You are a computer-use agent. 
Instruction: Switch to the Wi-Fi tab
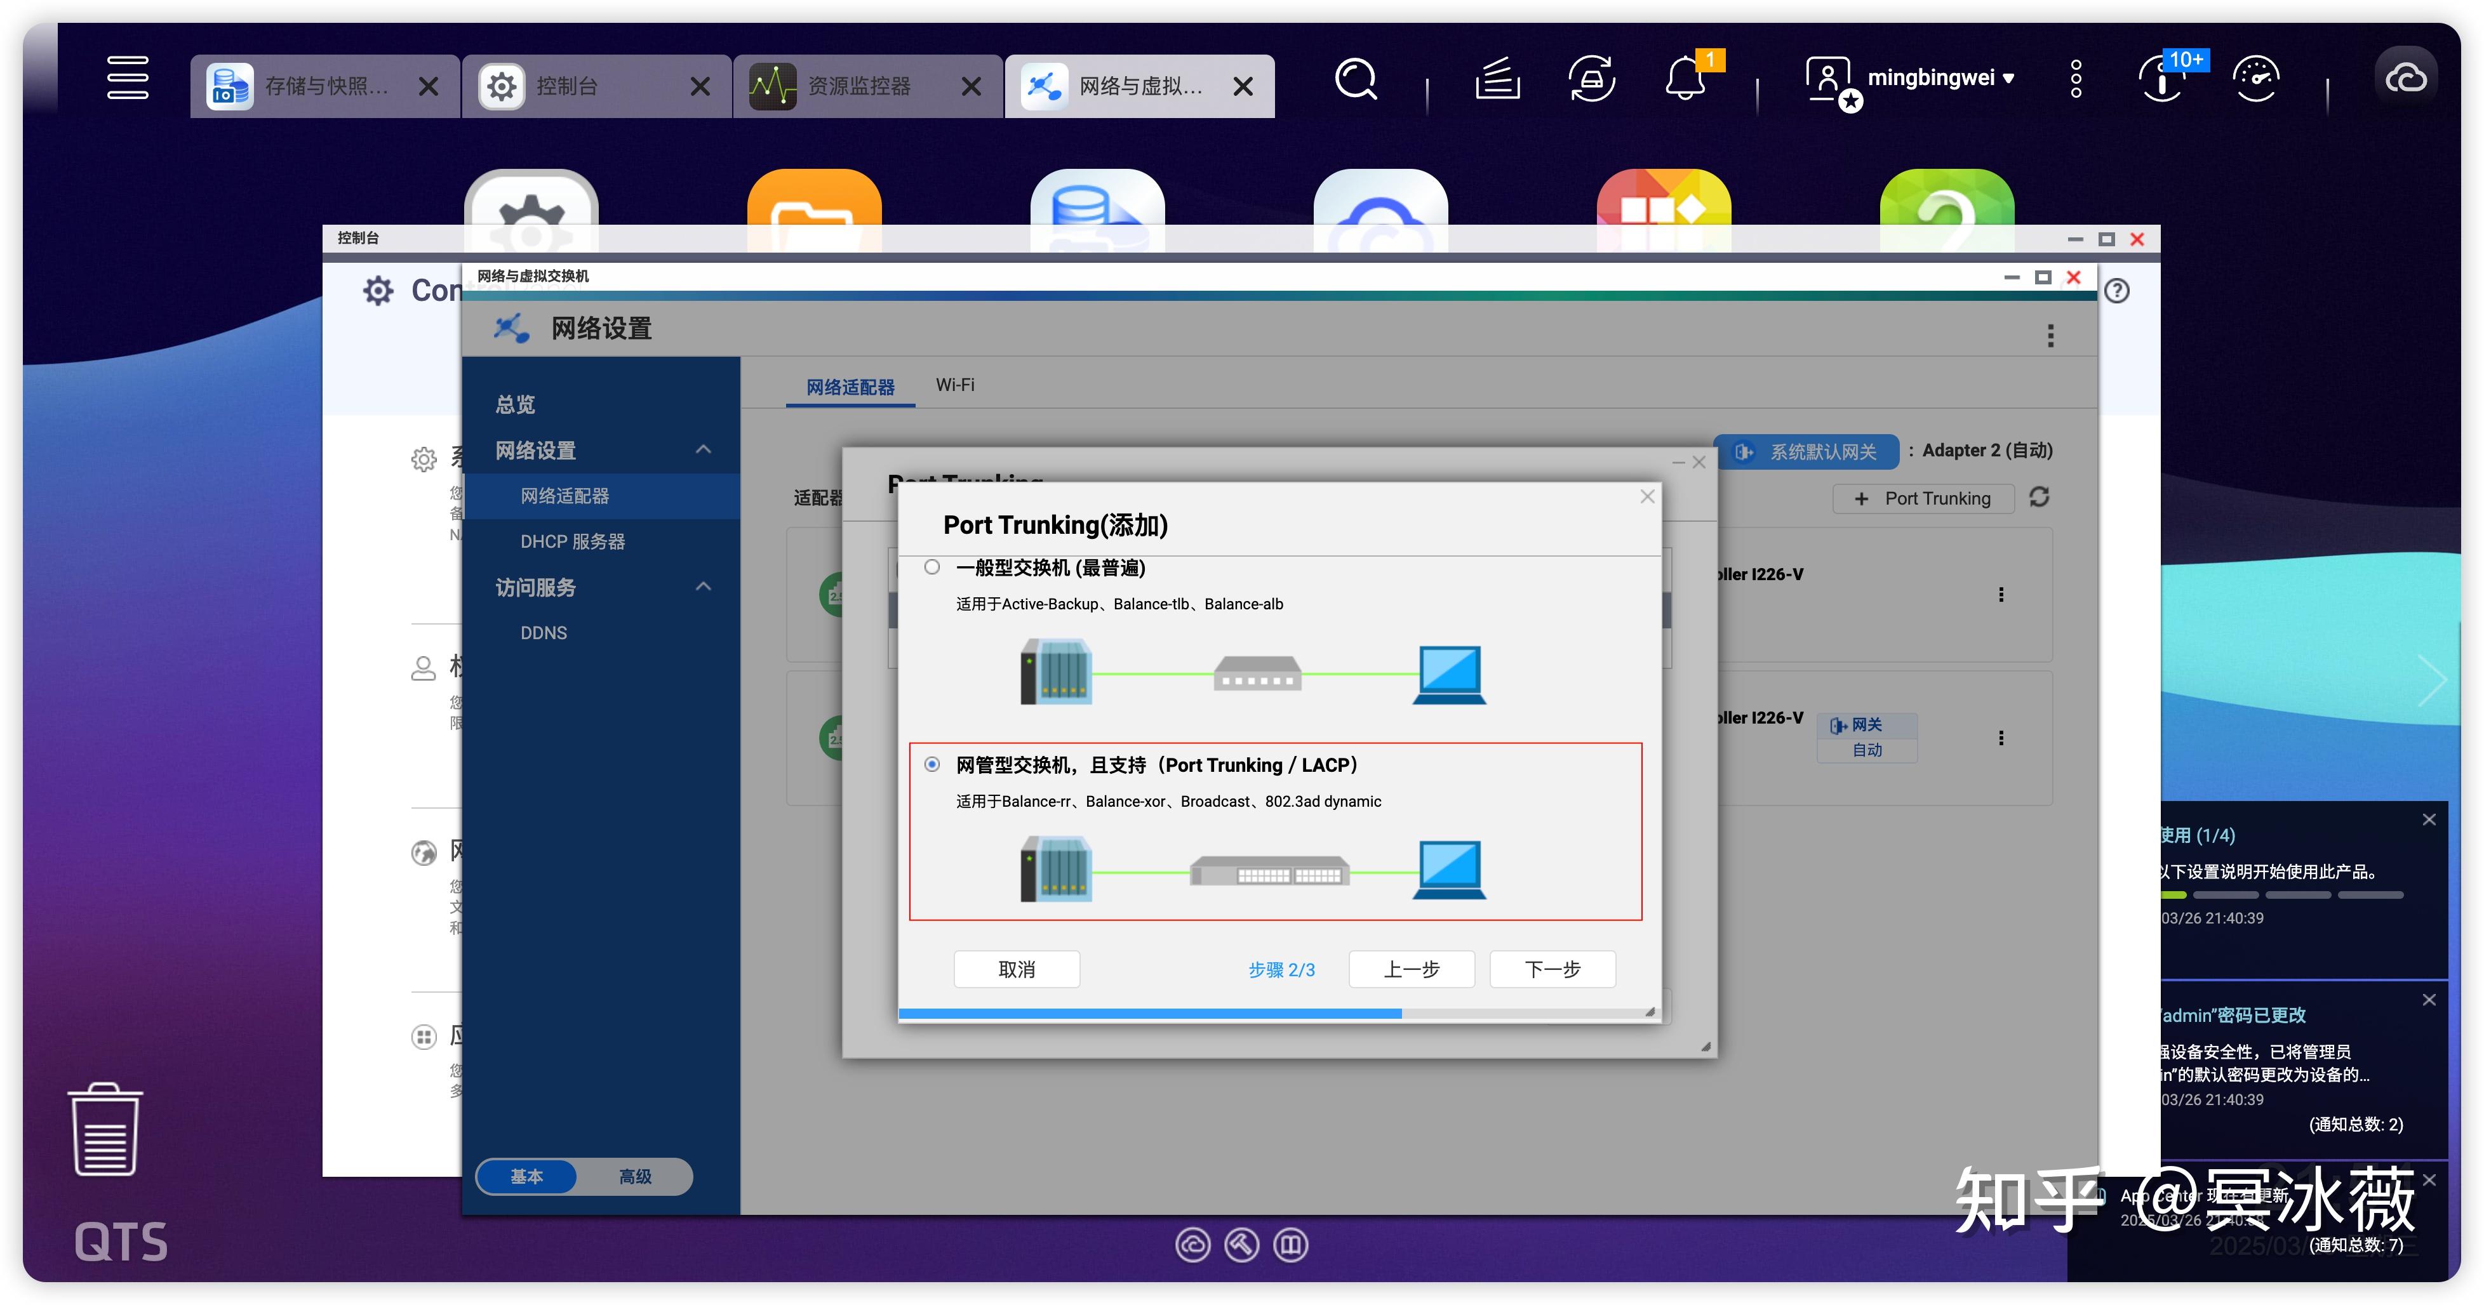954,385
